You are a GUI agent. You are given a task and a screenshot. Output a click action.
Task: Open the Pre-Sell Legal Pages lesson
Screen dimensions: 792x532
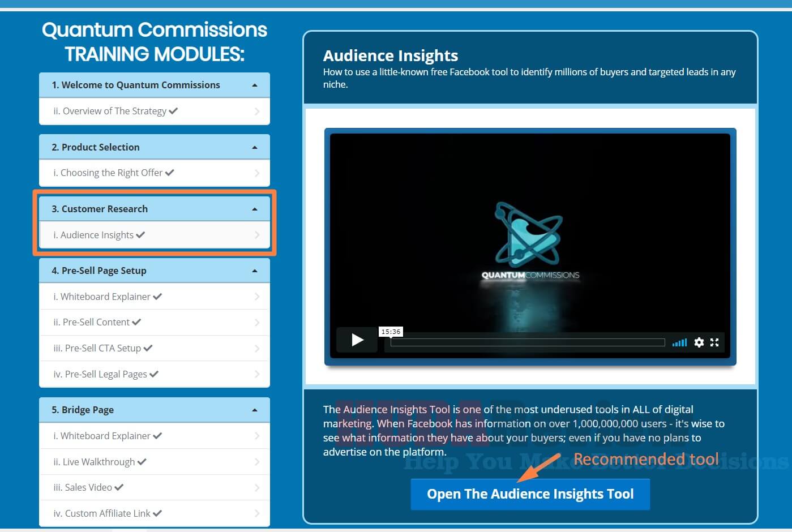(155, 374)
